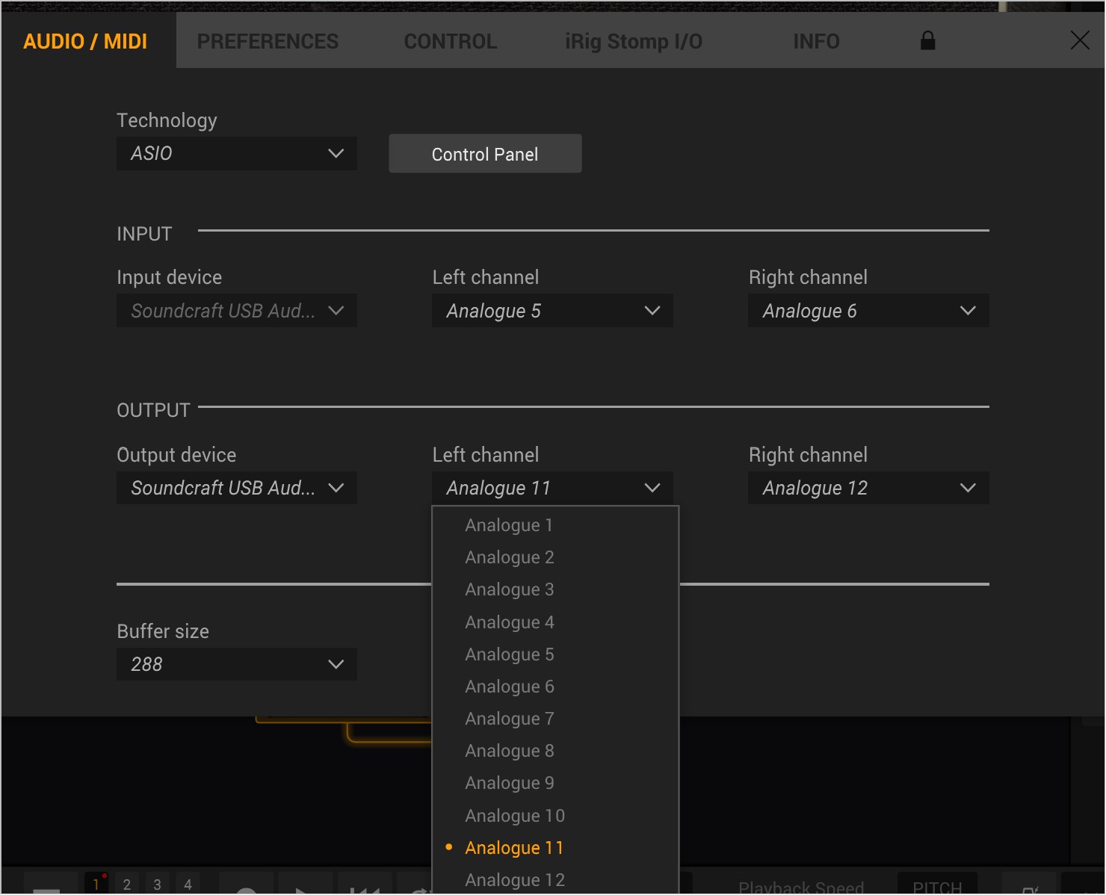1106x895 pixels.
Task: Close the settings dialog with X
Action: coord(1079,40)
